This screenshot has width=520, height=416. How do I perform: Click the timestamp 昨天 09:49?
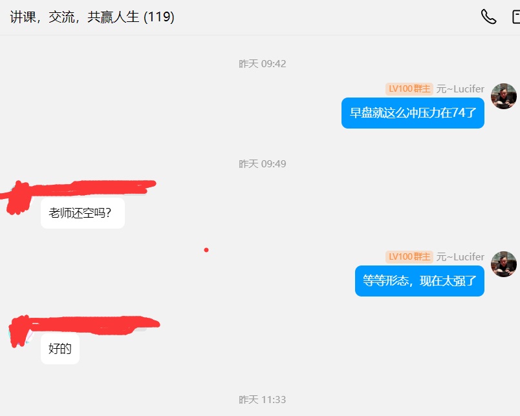[x=263, y=163]
